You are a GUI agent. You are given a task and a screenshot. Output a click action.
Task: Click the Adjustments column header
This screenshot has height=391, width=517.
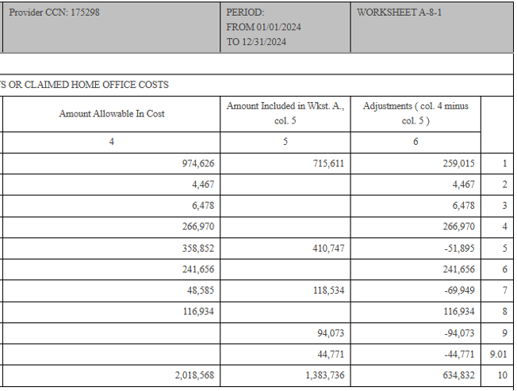point(416,113)
